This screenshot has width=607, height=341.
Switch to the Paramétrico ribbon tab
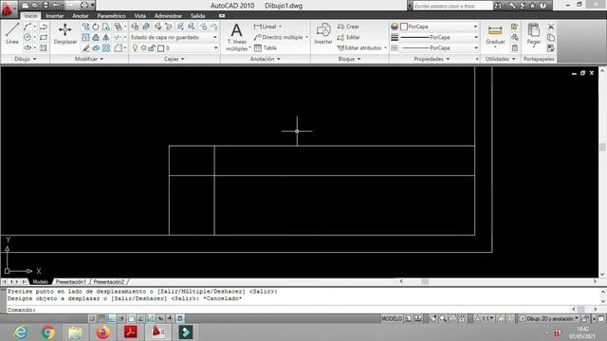pos(112,16)
